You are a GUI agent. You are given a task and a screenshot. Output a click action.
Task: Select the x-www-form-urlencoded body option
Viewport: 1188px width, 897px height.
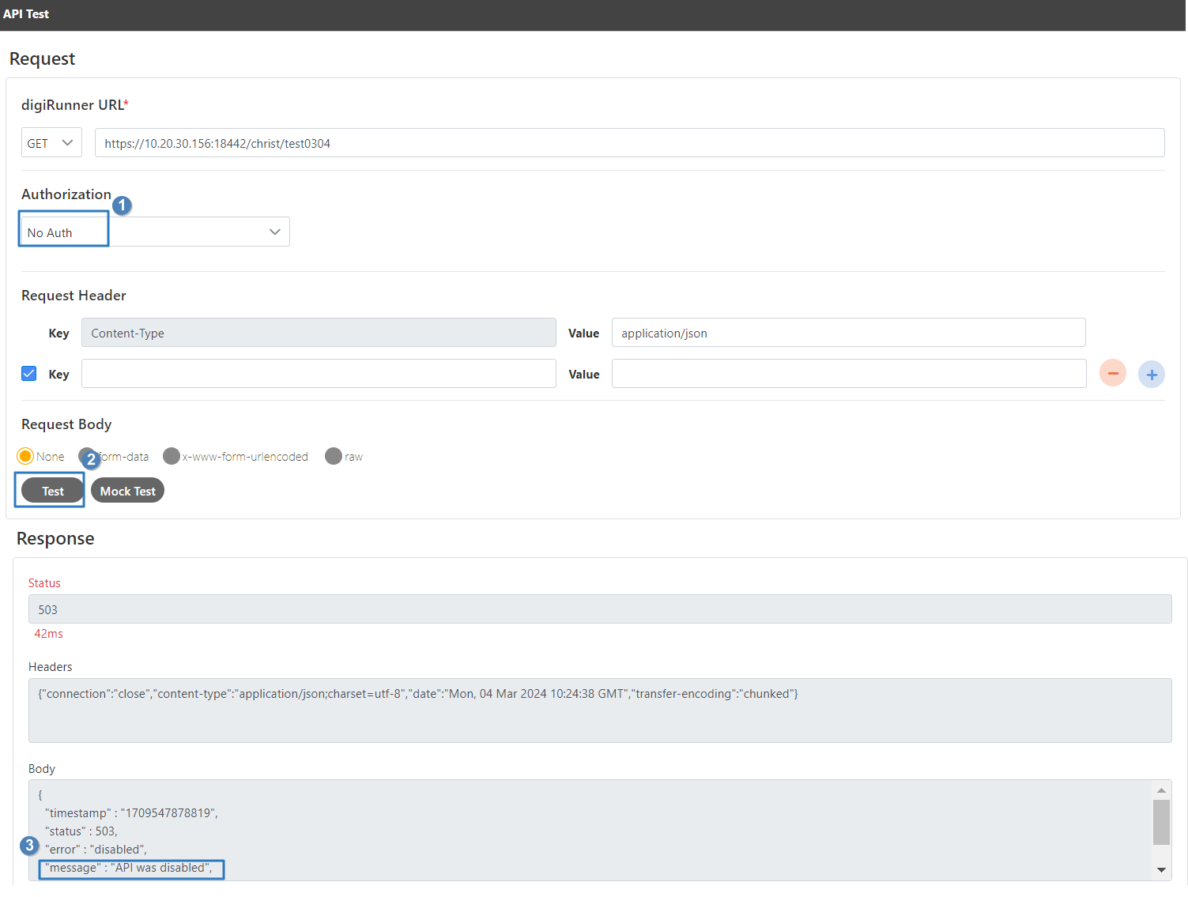click(x=172, y=456)
